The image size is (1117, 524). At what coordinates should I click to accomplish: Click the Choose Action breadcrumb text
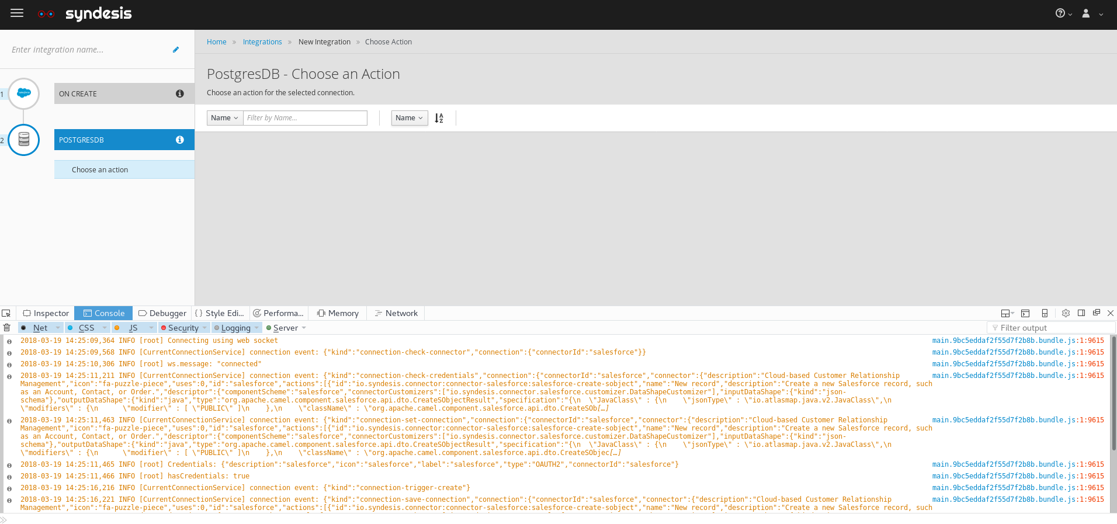(x=388, y=42)
